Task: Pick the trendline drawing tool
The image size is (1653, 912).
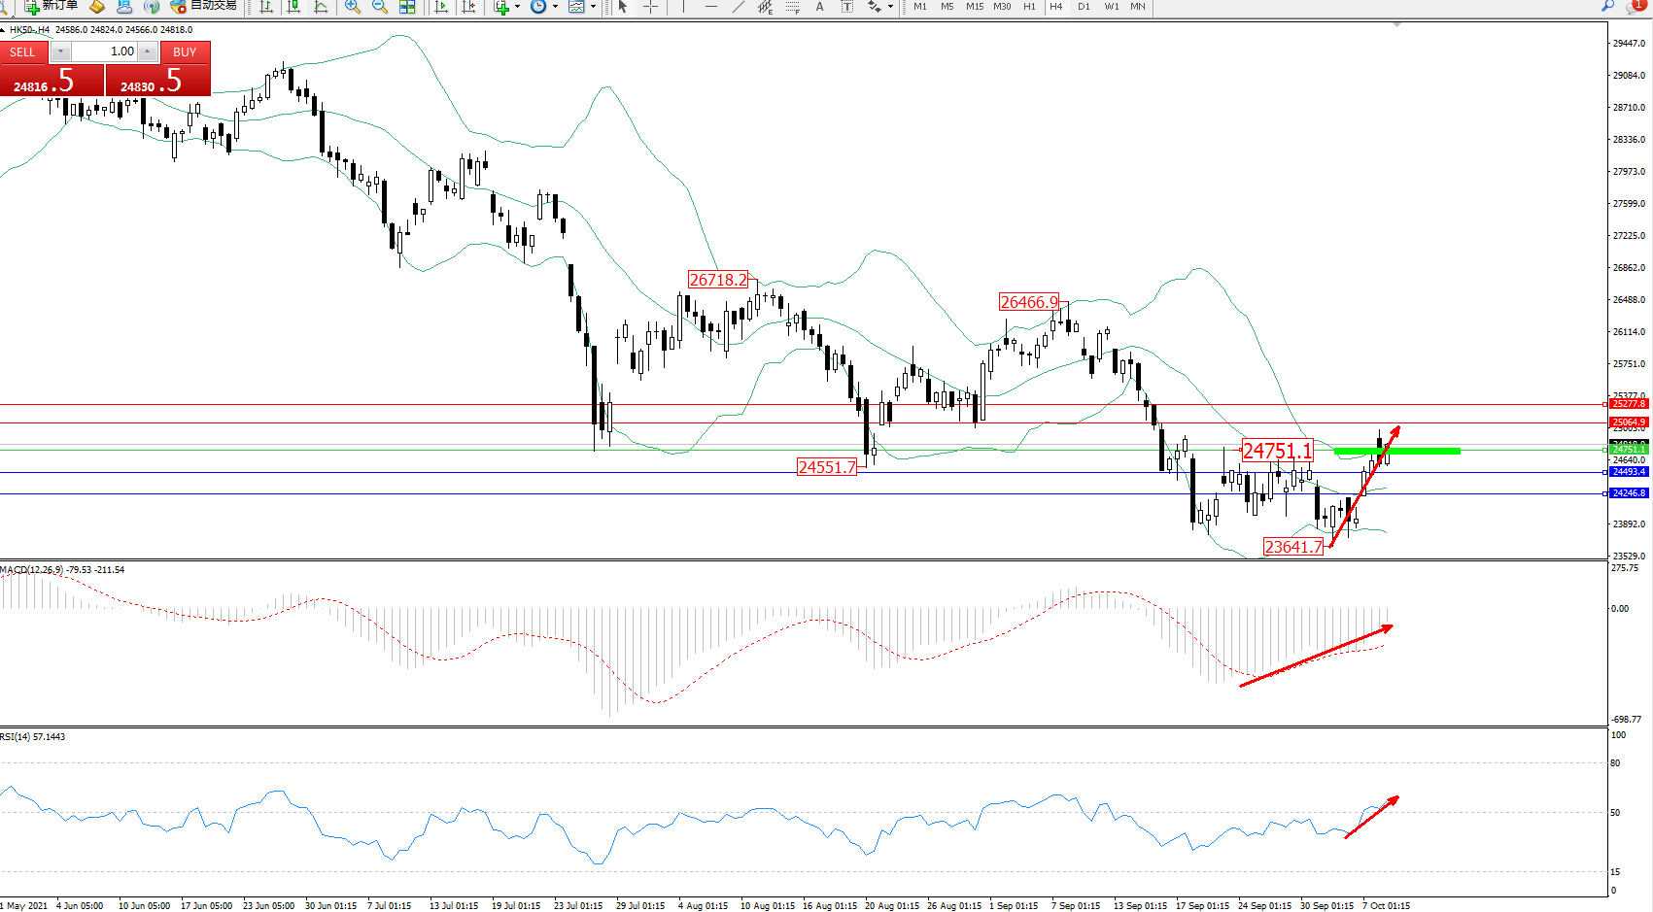Action: pyautogui.click(x=739, y=7)
